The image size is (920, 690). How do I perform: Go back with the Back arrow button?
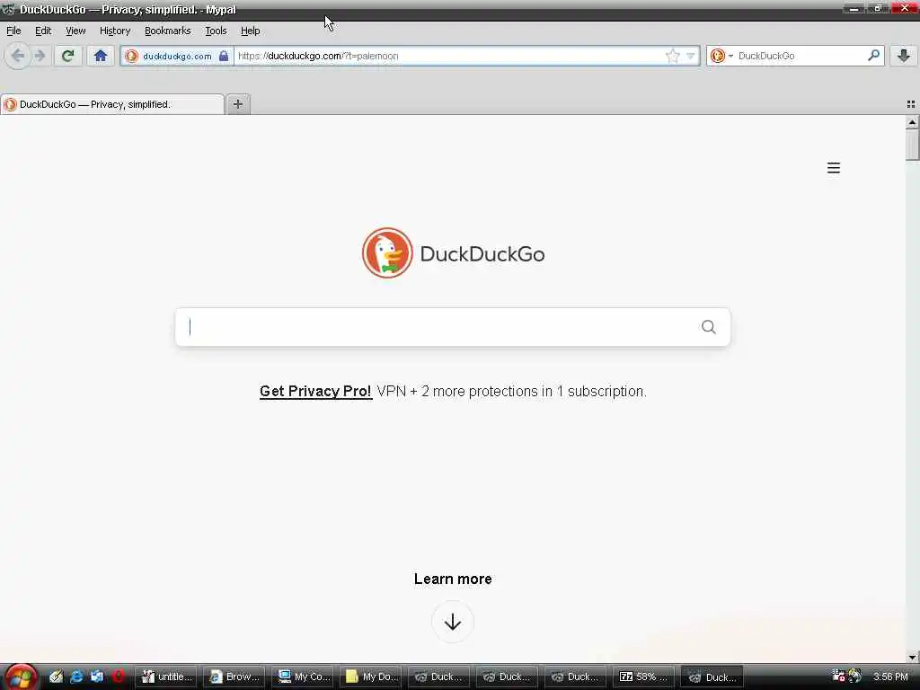coord(18,56)
